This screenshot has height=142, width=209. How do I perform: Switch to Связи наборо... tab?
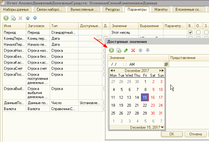49,9
